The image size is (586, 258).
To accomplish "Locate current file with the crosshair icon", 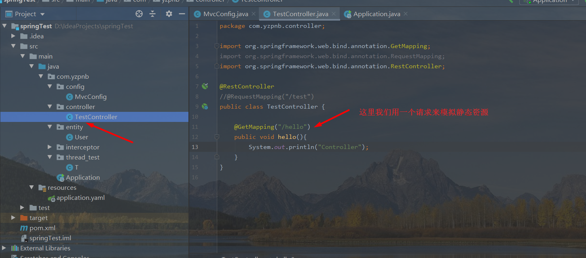I will (x=139, y=14).
